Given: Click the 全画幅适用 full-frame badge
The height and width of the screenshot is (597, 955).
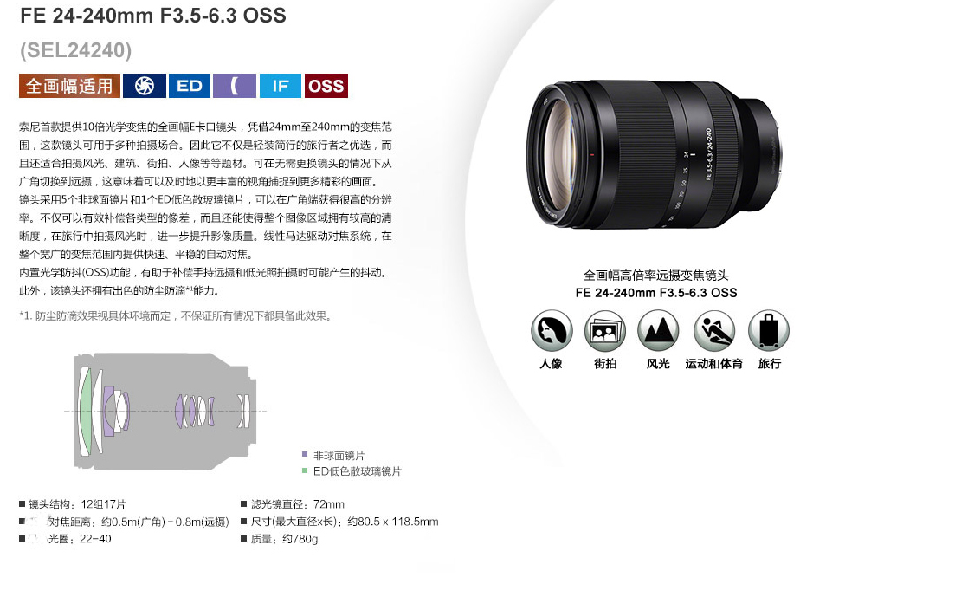Looking at the screenshot, I should [69, 86].
